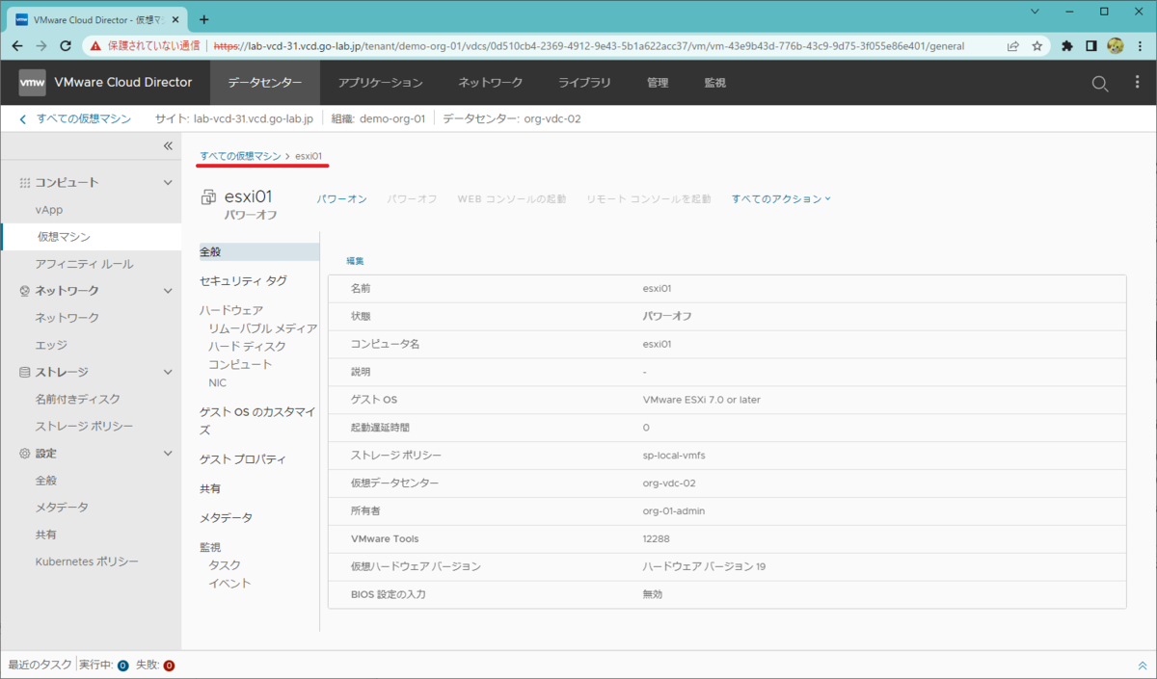
Task: Open browser extensions puzzle icon
Action: tap(1067, 45)
